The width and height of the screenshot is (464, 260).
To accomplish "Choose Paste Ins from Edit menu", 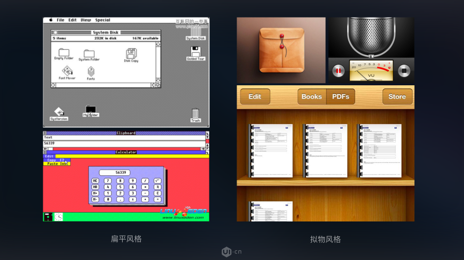I will coord(57,163).
